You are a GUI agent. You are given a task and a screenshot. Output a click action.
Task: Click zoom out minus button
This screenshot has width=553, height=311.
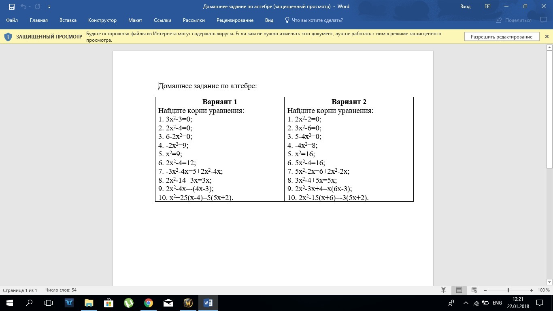pos(485,290)
